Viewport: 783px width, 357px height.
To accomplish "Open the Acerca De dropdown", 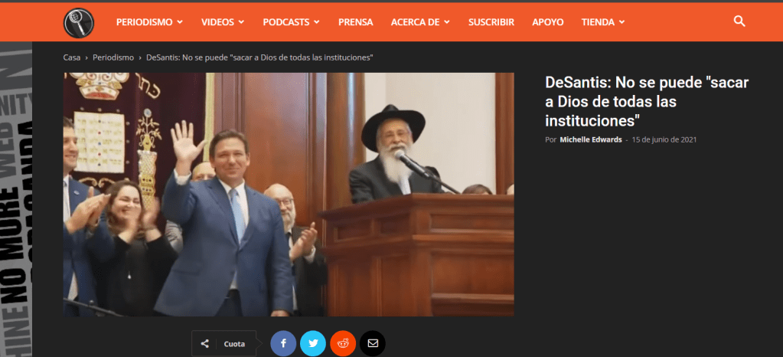I will pos(420,22).
